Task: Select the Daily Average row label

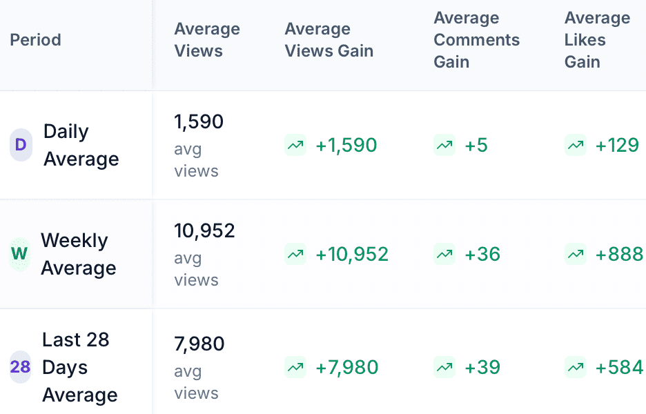Action: [x=81, y=145]
